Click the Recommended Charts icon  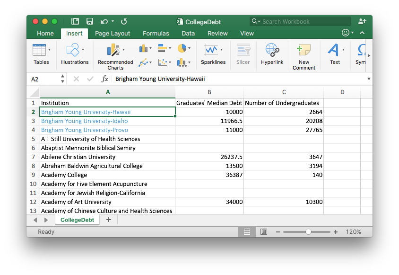click(113, 50)
